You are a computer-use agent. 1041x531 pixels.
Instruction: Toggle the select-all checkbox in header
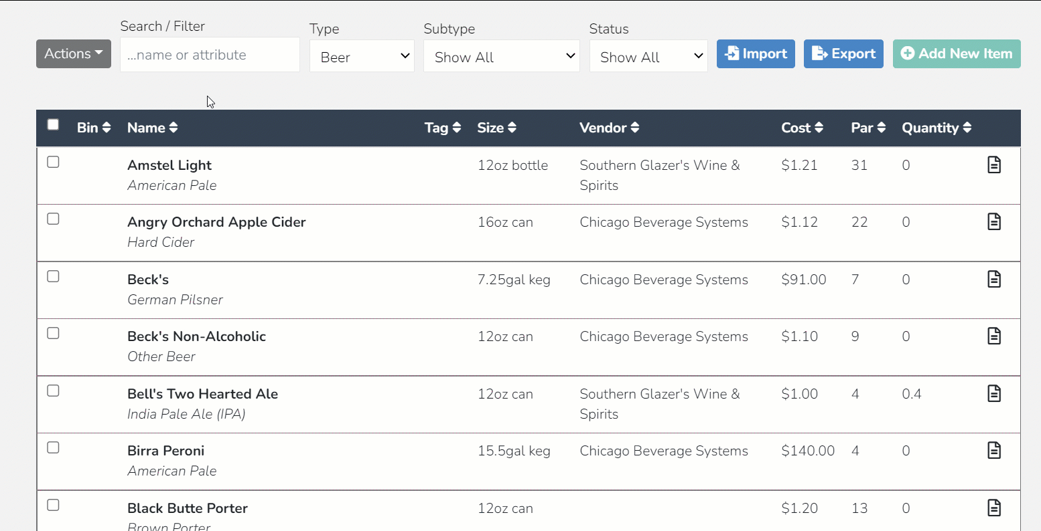53,124
